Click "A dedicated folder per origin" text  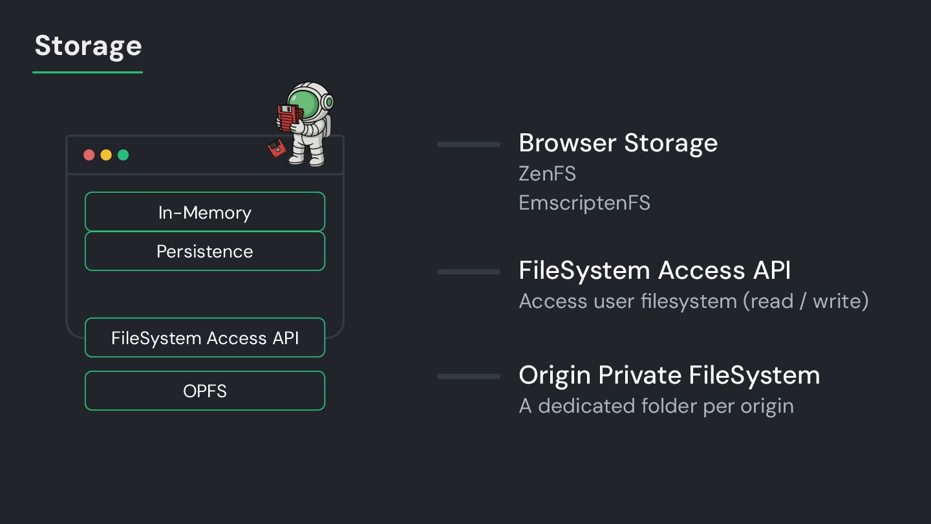[656, 406]
